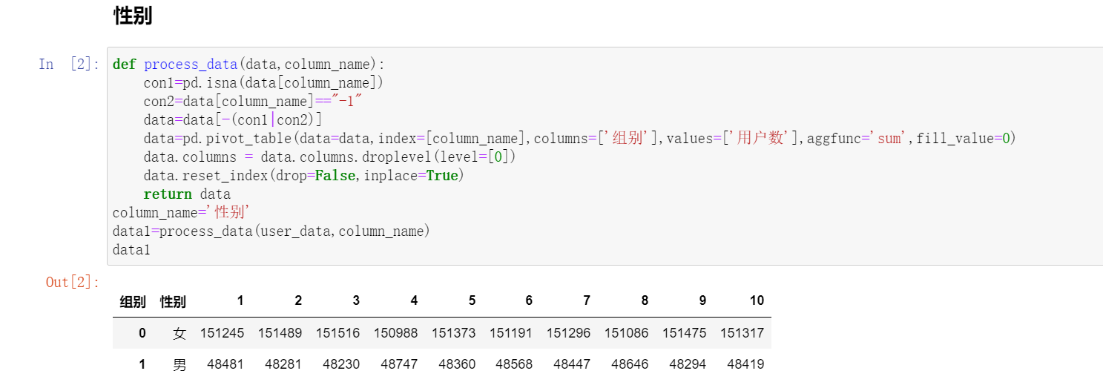The height and width of the screenshot is (388, 1103).
Task: Click the data1=process_data(user_data,column_name) line
Action: (x=271, y=231)
